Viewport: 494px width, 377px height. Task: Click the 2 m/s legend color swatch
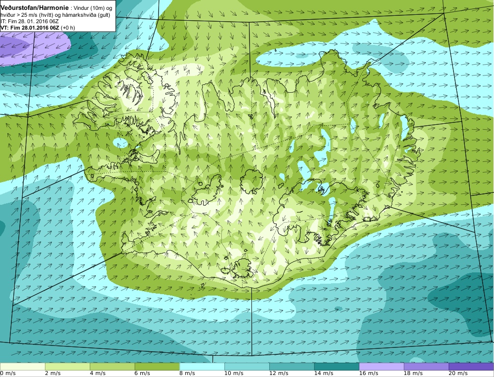coord(67,367)
